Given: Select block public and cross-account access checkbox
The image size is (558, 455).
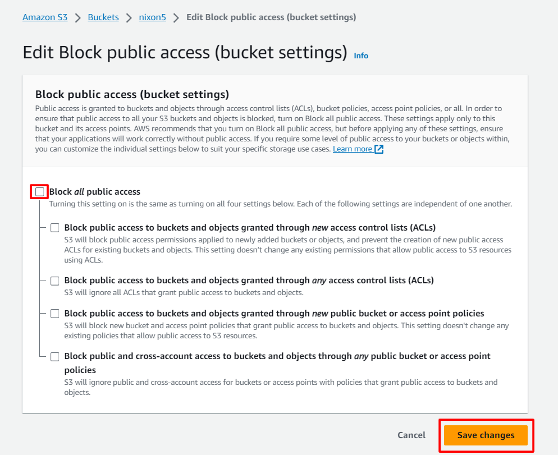Looking at the screenshot, I should [x=55, y=356].
